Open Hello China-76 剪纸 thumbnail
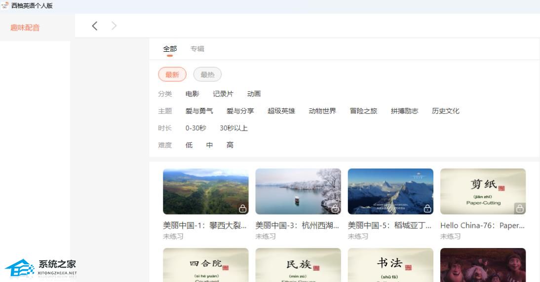Image resolution: width=540 pixels, height=282 pixels. coord(483,191)
